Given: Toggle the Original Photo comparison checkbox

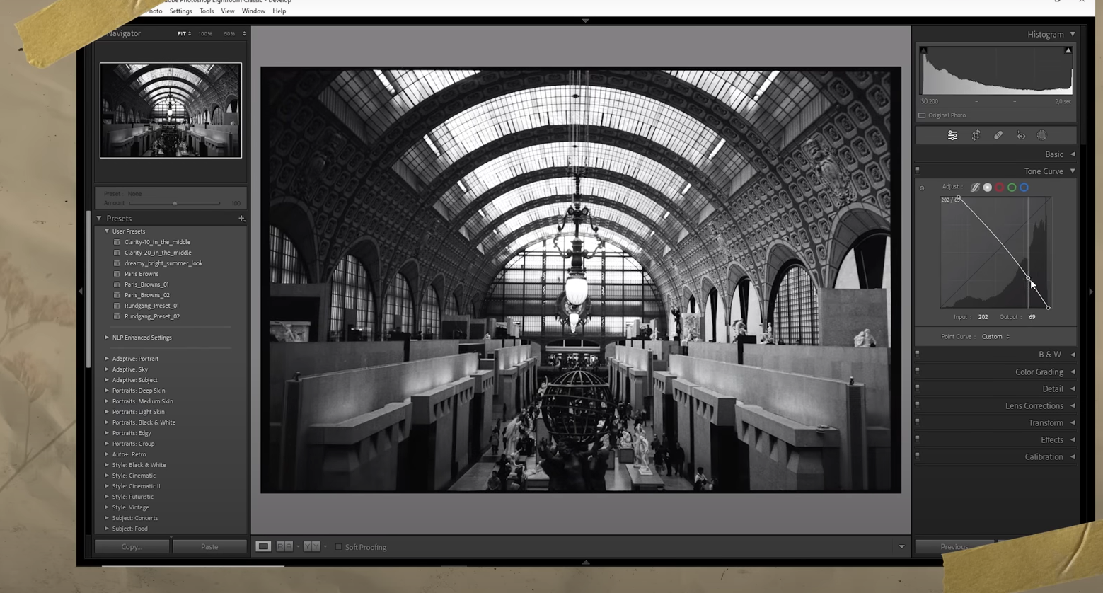Looking at the screenshot, I should [x=923, y=115].
